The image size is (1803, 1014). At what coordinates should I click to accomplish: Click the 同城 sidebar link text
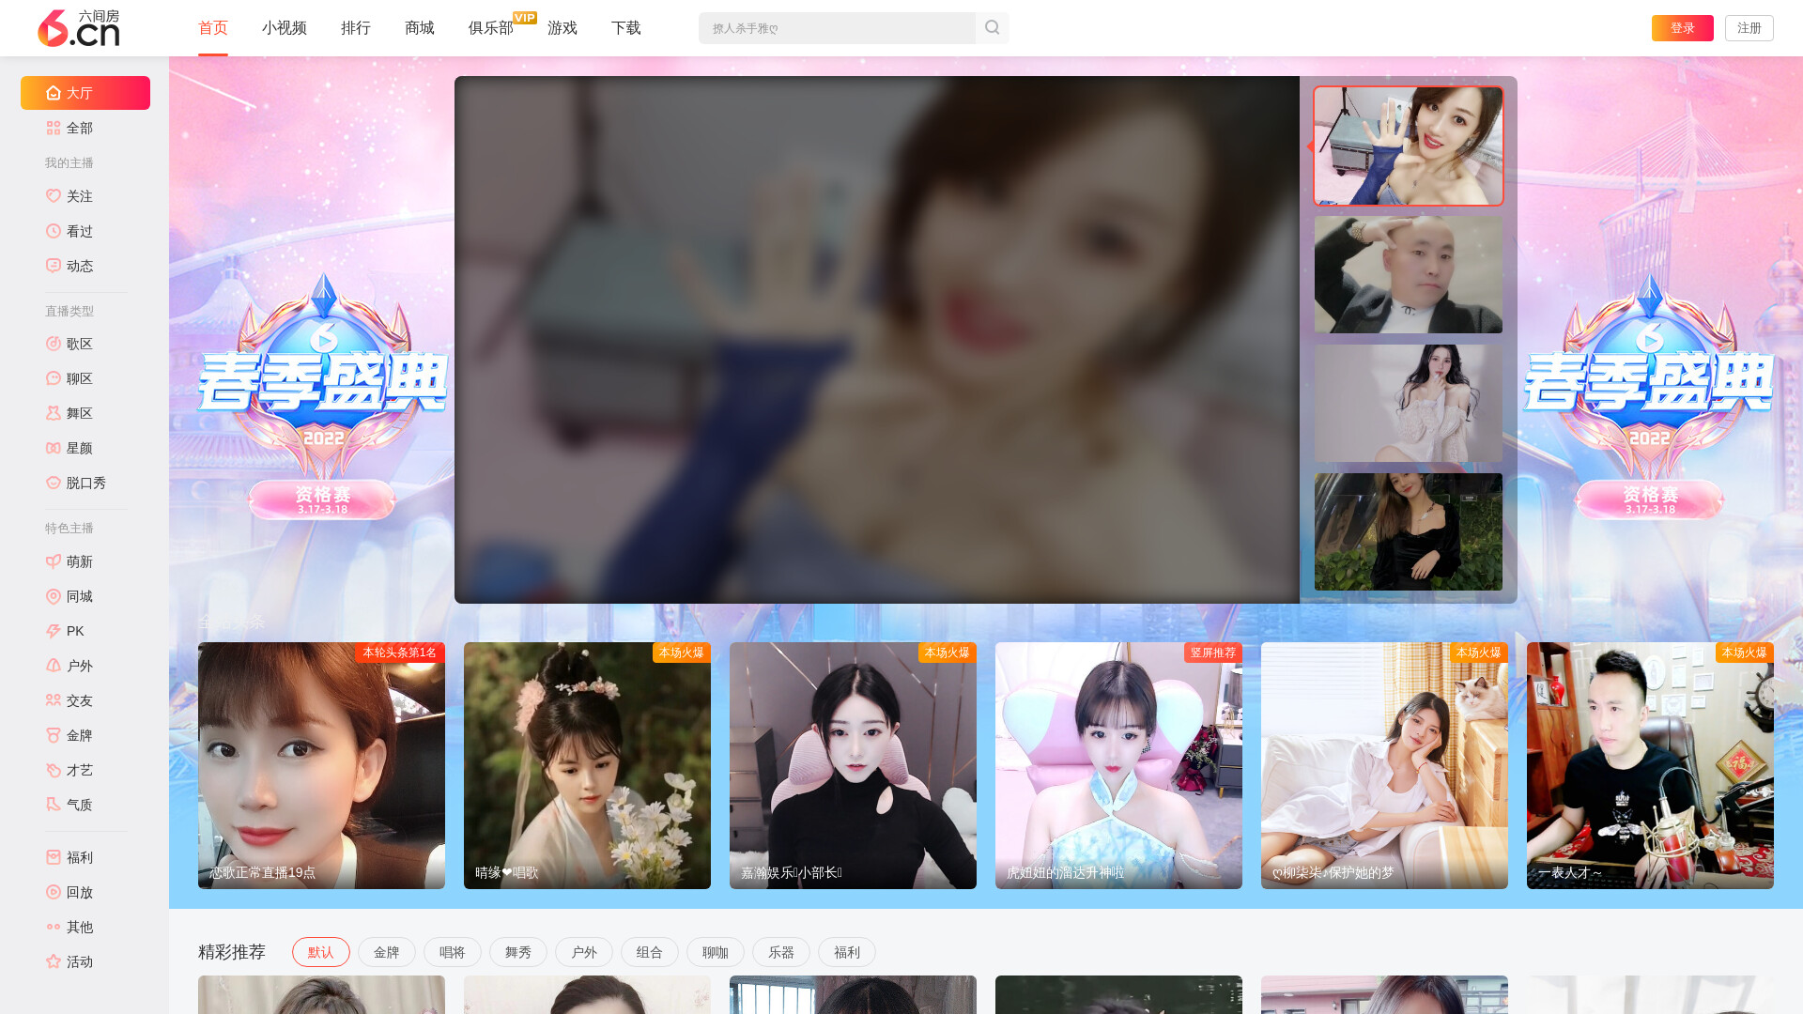pos(80,596)
